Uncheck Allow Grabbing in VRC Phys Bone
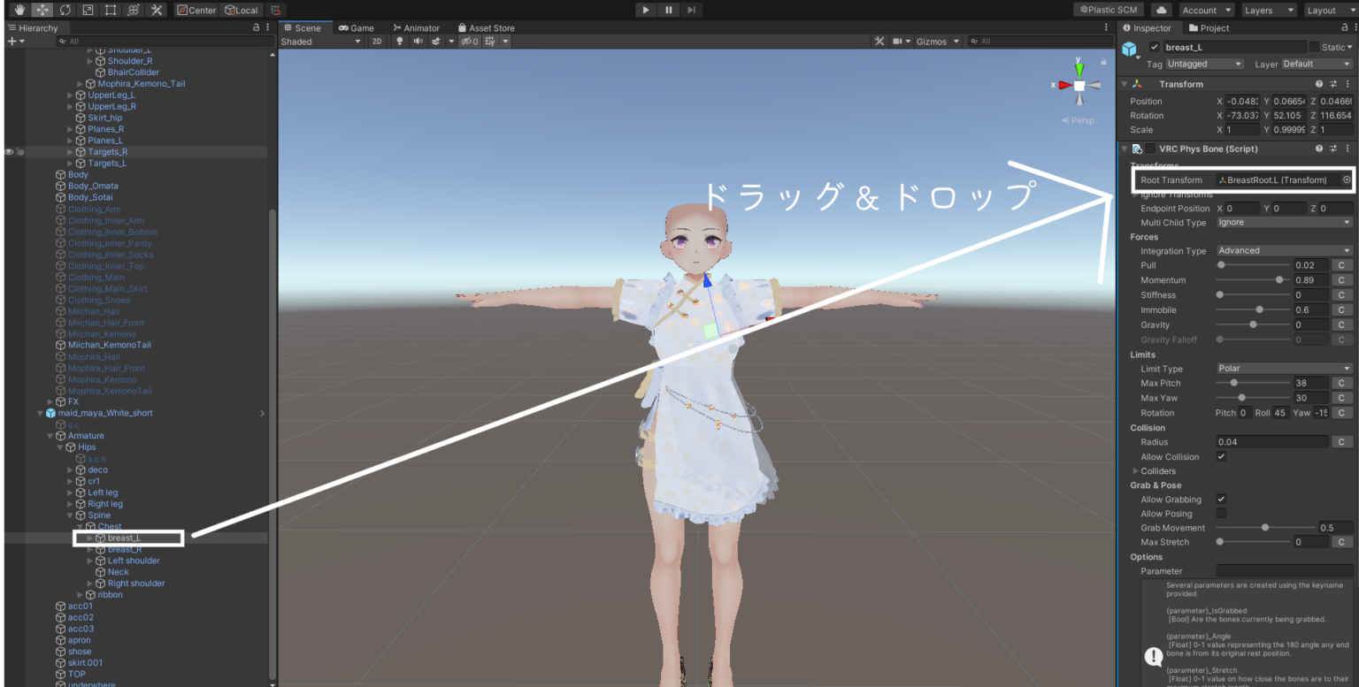Screen dimensions: 1359x687 [x=1221, y=499]
